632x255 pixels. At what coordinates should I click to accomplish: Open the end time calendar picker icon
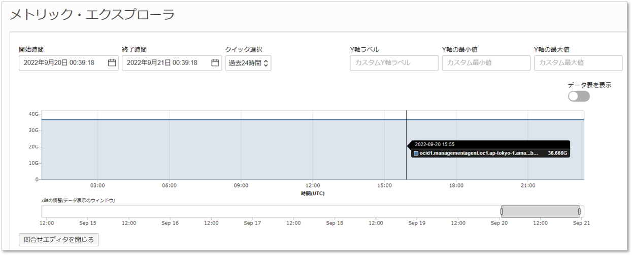(215, 63)
